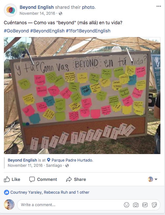Screen dimensions: 165x215
Task: Open the #GoBeyond hashtag
Action: point(16,31)
